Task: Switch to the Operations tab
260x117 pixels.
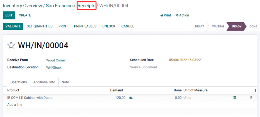Action: point(19,82)
